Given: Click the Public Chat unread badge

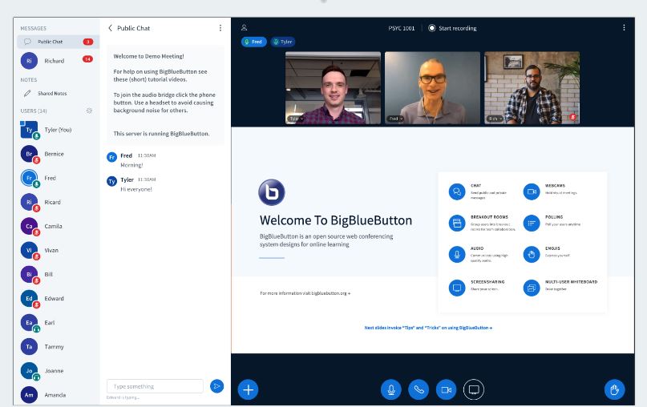Looking at the screenshot, I should coord(88,42).
